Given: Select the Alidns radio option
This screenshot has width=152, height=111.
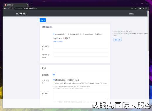Looking at the screenshot, I should [54, 34].
